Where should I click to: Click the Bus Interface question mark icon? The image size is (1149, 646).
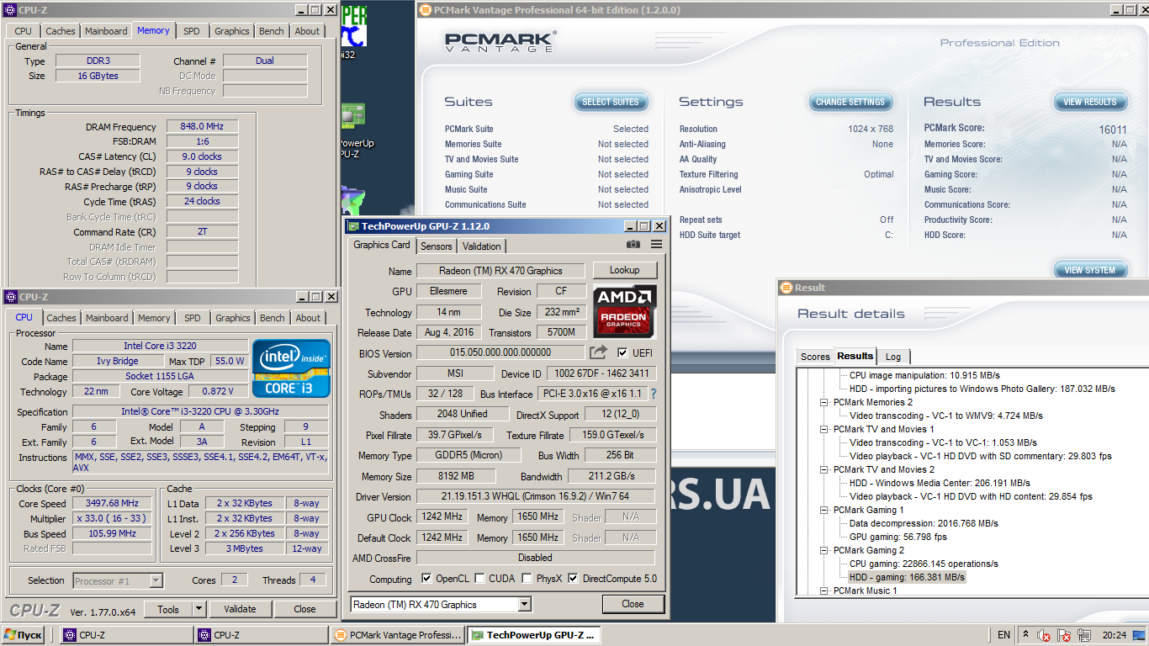point(653,394)
